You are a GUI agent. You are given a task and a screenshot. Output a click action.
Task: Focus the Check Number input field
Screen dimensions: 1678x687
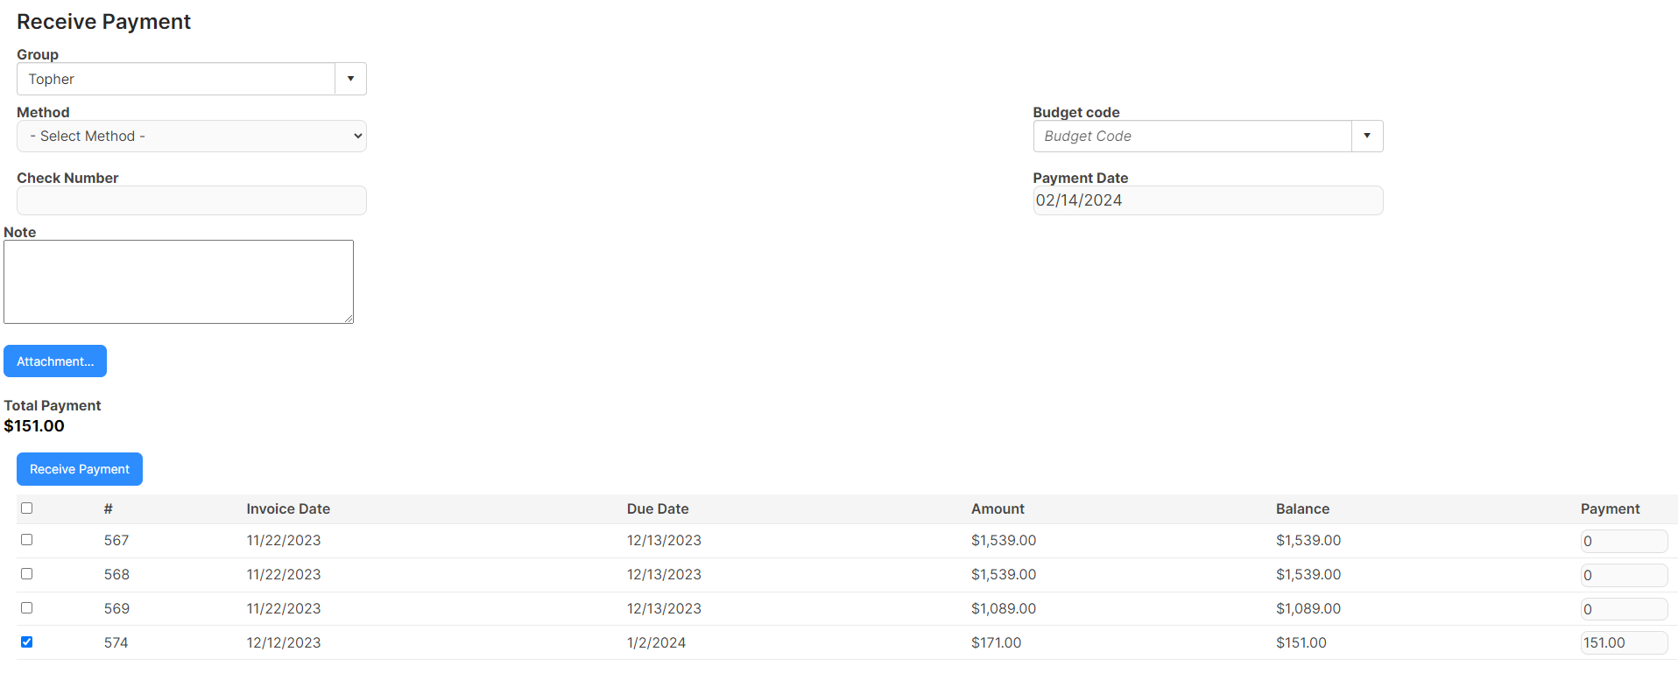192,200
